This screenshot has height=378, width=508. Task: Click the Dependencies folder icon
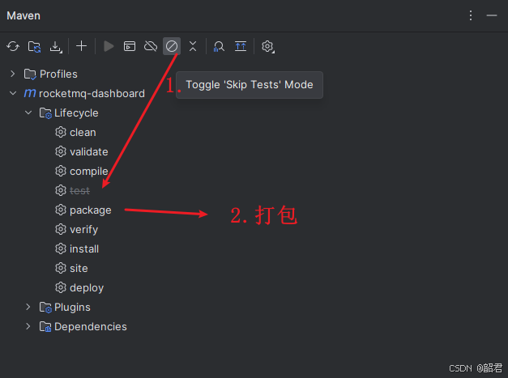[x=45, y=326]
